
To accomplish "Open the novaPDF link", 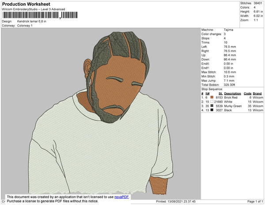I will point(121,197).
